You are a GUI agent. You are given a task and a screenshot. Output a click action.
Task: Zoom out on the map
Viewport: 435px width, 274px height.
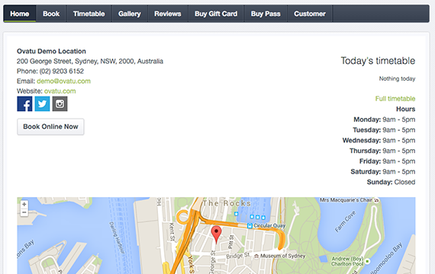coord(24,212)
